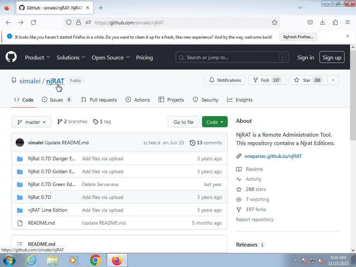The height and width of the screenshot is (267, 356).
Task: Click the commit history clock icon
Action: (x=193, y=143)
